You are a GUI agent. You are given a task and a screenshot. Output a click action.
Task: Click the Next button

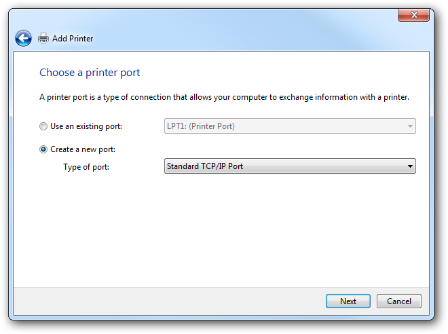pyautogui.click(x=348, y=301)
